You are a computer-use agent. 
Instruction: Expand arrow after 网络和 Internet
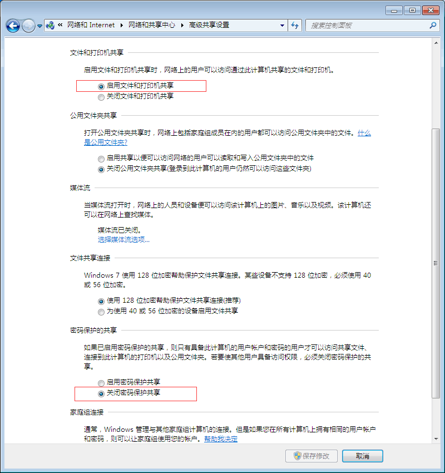[x=121, y=26]
